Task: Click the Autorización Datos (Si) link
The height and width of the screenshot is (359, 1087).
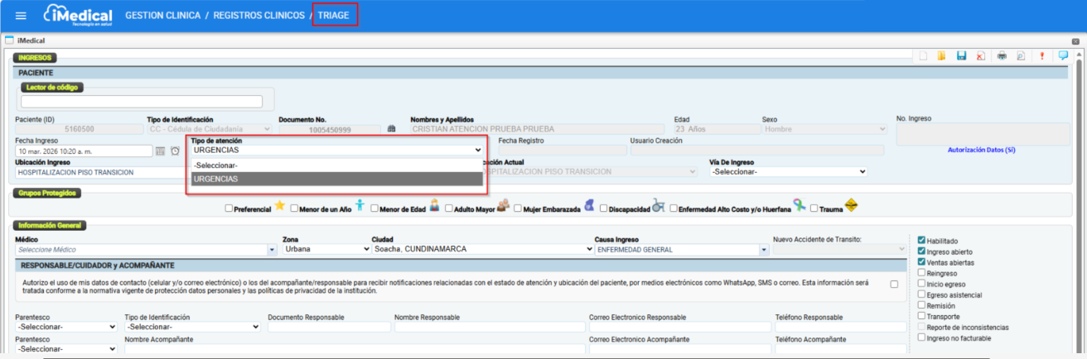Action: tap(981, 151)
